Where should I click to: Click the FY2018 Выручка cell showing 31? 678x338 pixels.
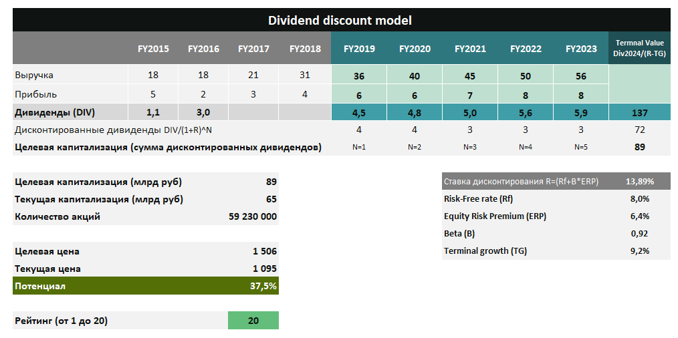pyautogui.click(x=305, y=75)
